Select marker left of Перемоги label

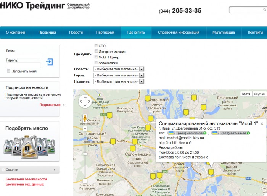113,142
